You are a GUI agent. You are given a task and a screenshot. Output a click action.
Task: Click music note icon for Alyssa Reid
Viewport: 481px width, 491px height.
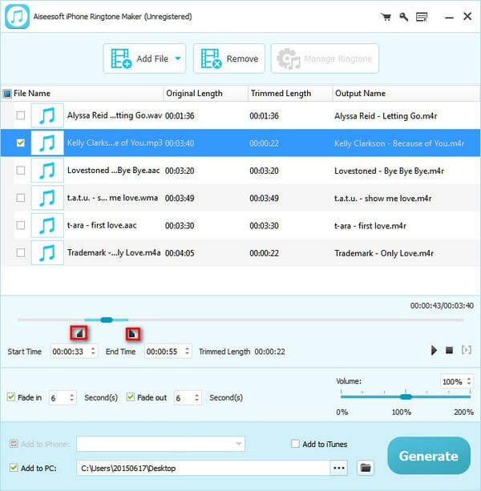(47, 115)
